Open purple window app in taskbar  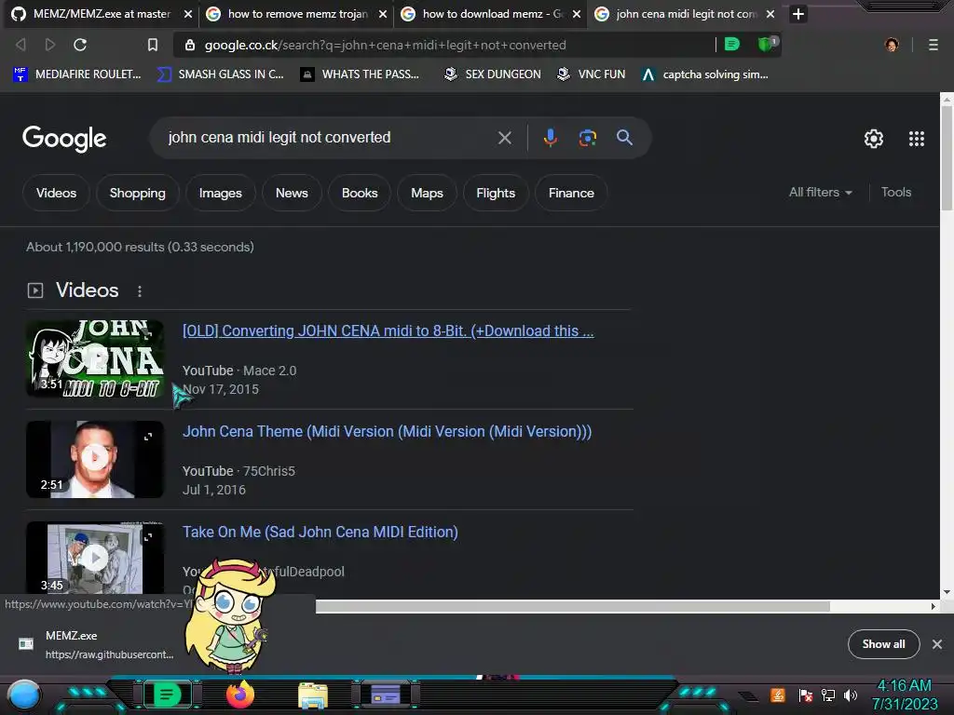click(385, 695)
